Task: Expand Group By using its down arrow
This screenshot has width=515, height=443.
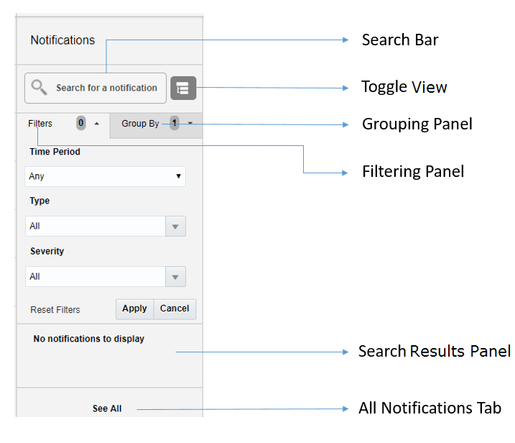Action: point(190,123)
